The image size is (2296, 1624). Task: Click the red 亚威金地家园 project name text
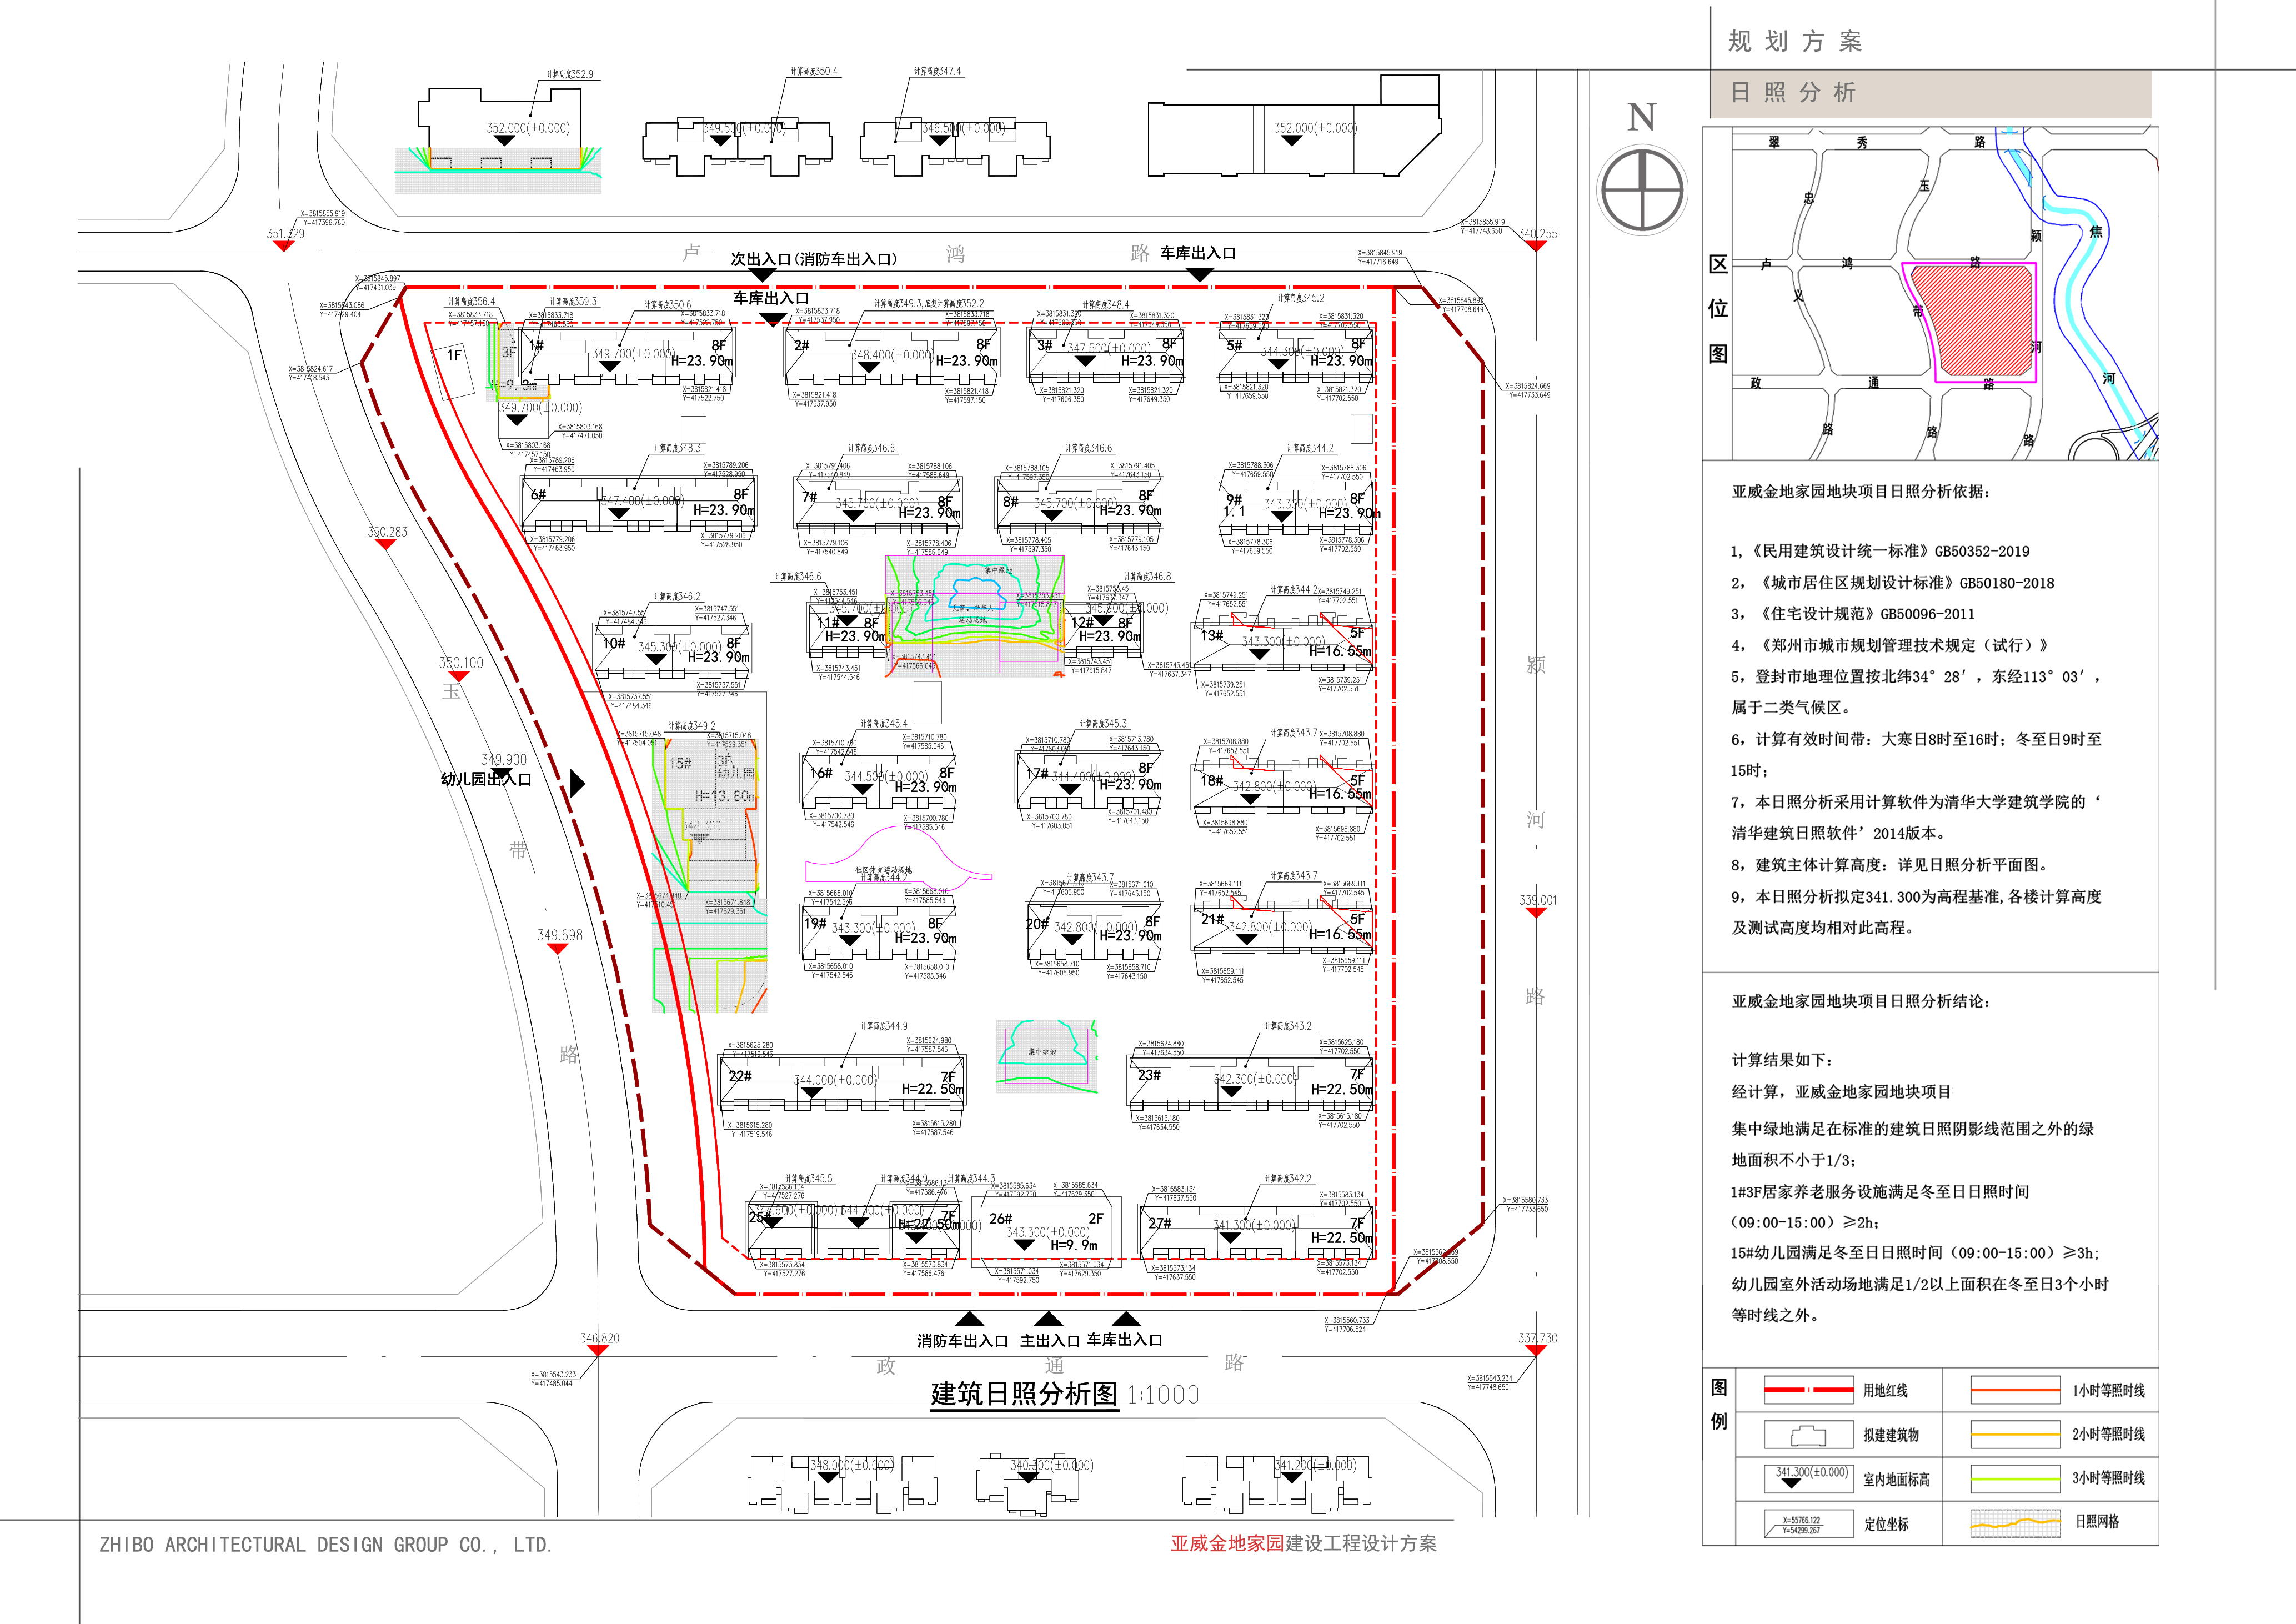[1227, 1543]
